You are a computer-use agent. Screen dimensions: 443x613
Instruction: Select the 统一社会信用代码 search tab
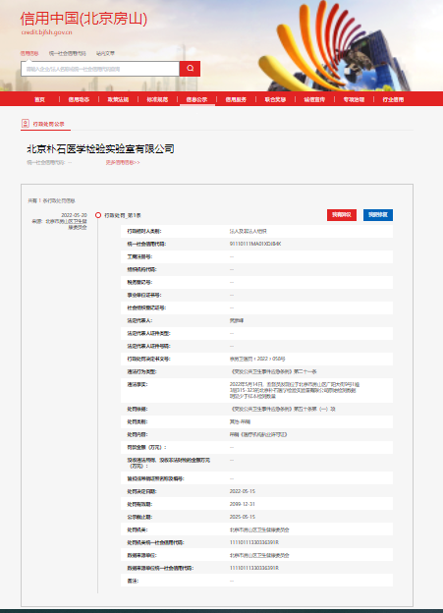[67, 53]
